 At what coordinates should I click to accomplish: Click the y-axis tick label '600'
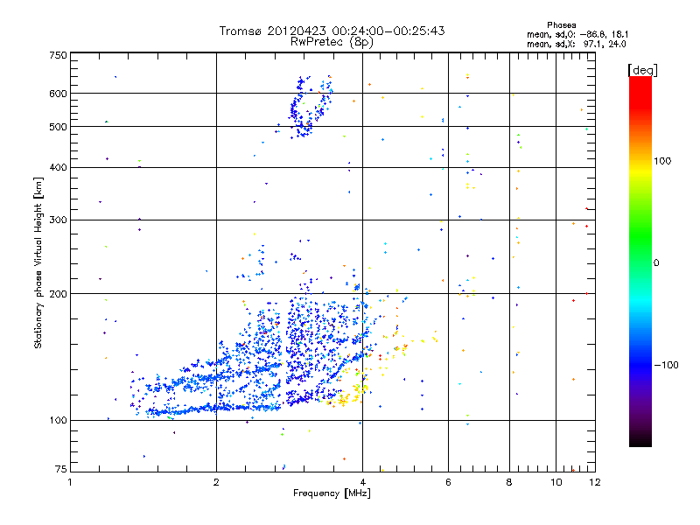point(58,94)
